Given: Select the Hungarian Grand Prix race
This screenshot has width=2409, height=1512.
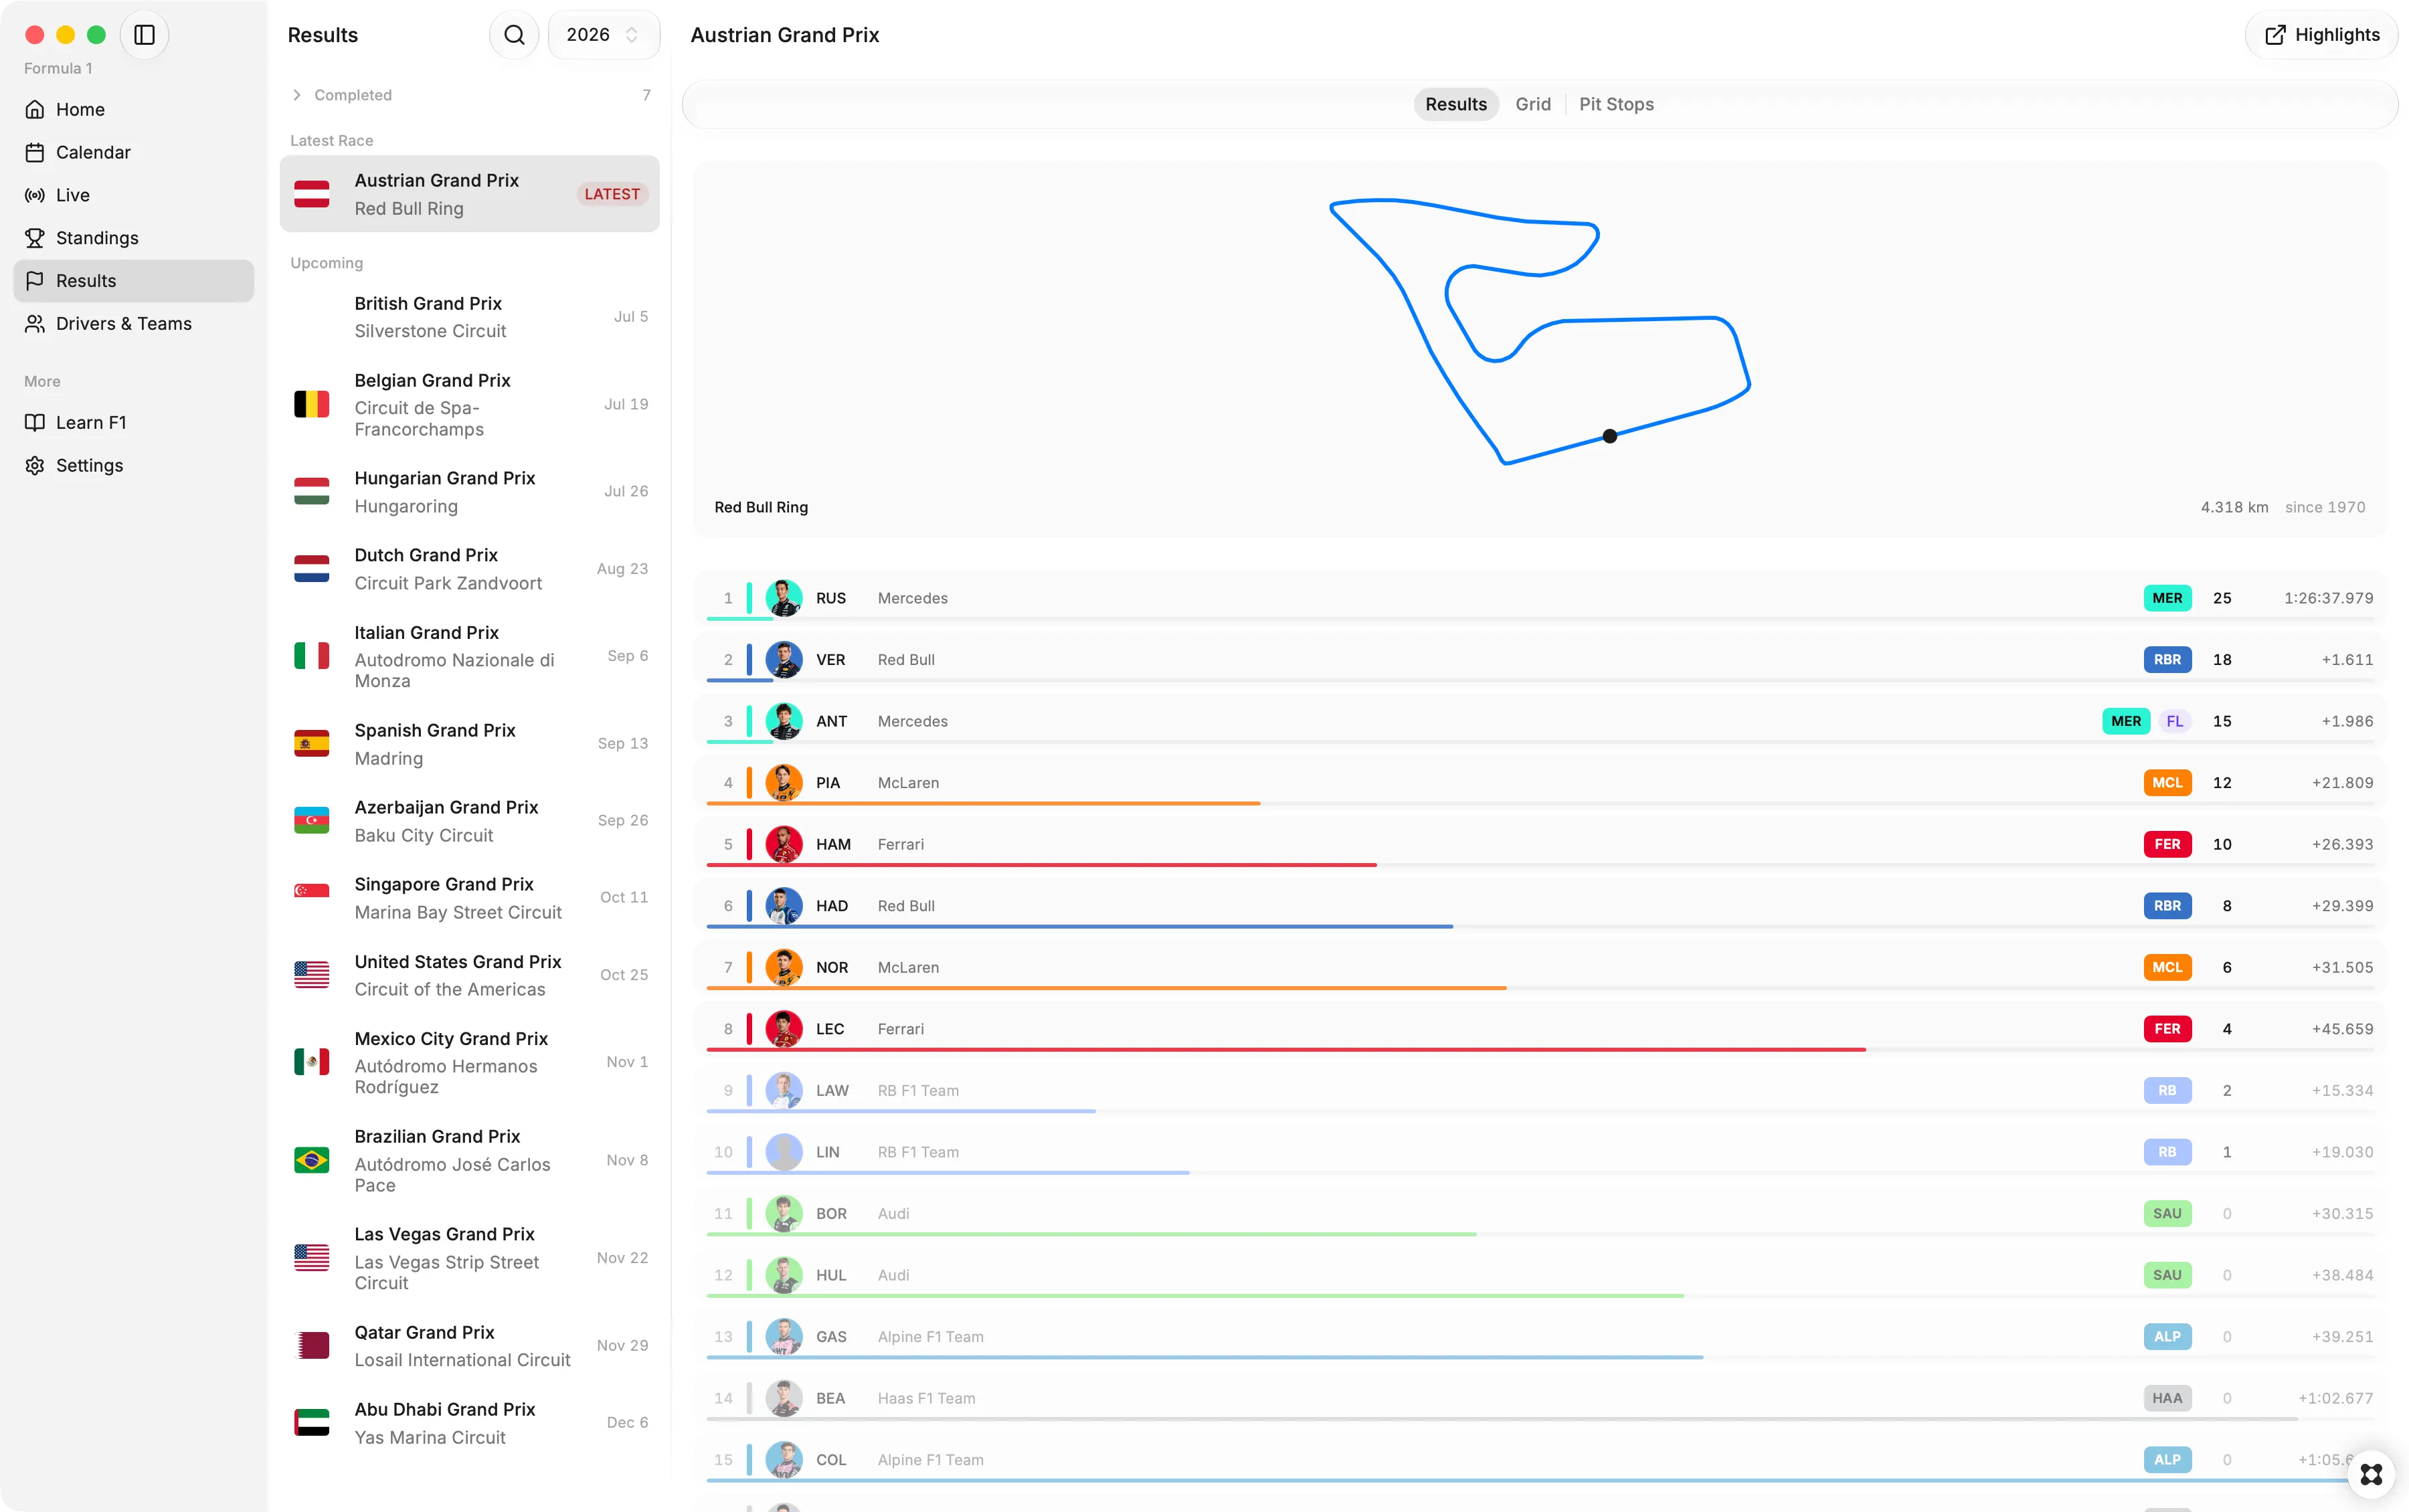Looking at the screenshot, I should coord(469,492).
